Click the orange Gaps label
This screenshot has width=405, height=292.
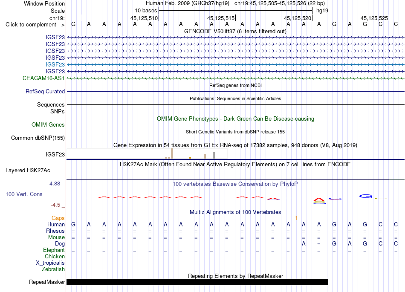[x=58, y=218]
